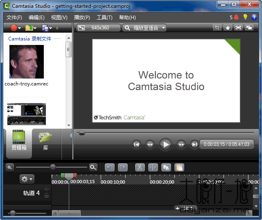Open the 视图(V) menu

tap(59, 17)
